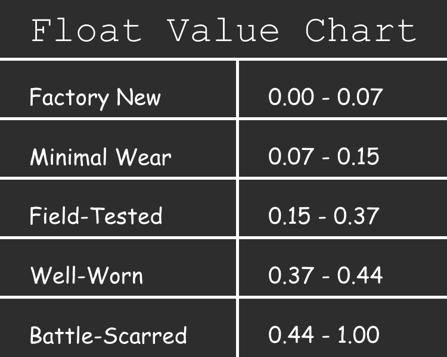
Task: Click the 0.44 upper bound for Well-Worn
Action: 360,275
